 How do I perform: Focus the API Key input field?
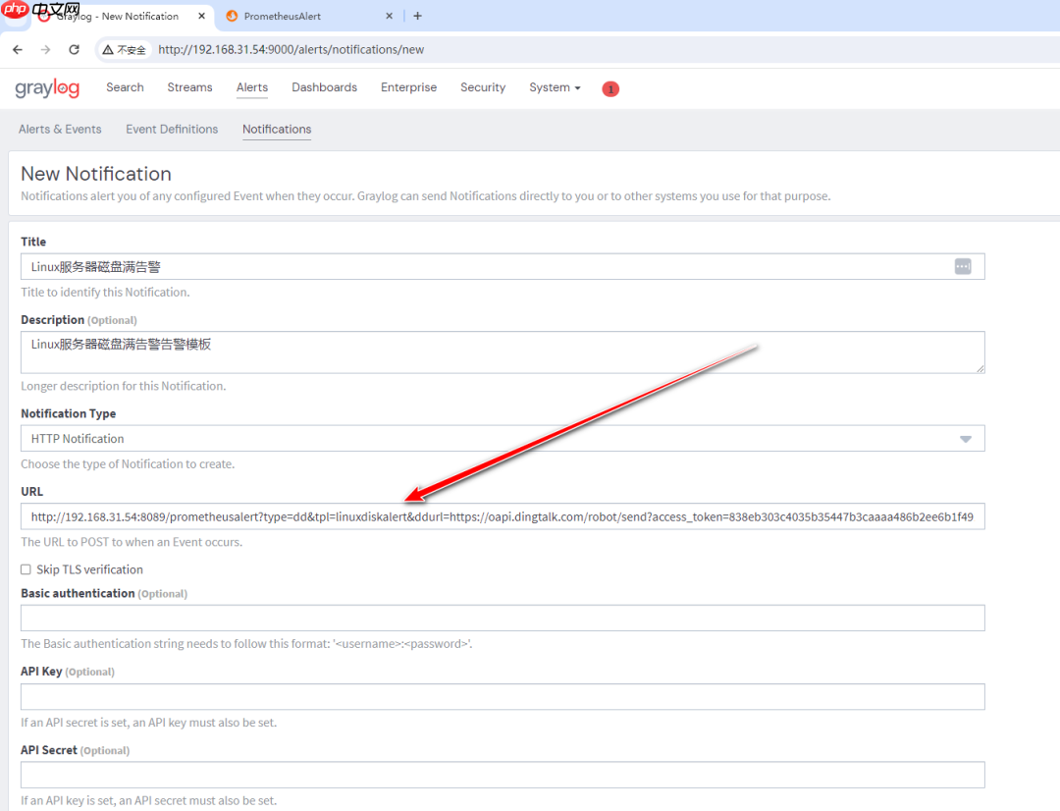click(503, 697)
